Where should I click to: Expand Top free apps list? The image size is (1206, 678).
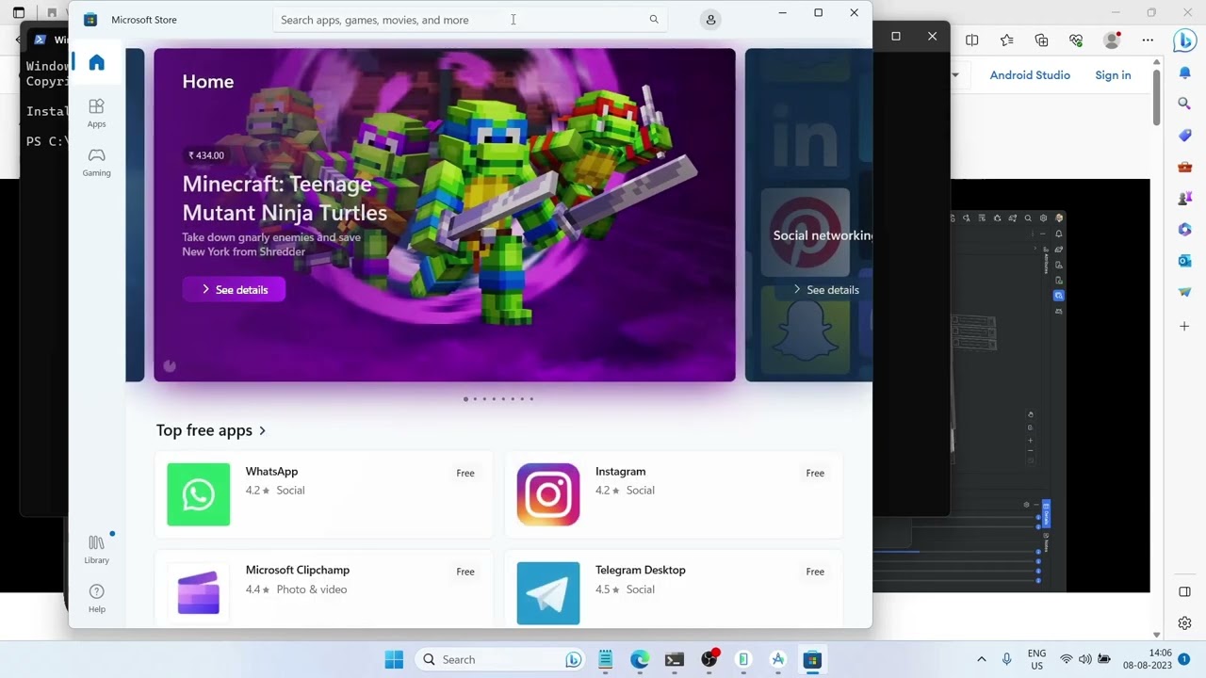pyautogui.click(x=211, y=430)
